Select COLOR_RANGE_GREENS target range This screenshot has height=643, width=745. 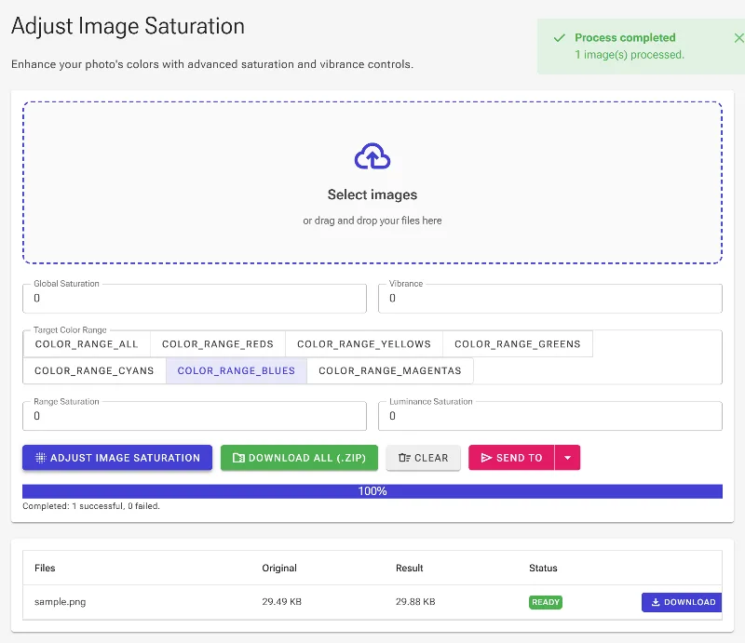[x=518, y=343]
